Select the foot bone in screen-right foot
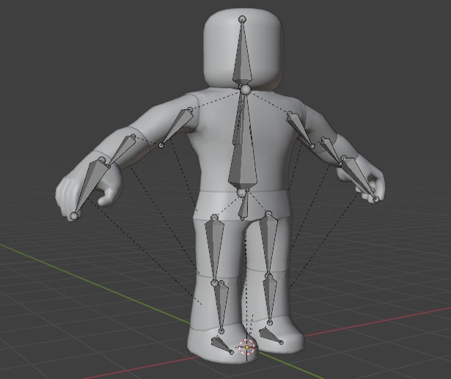Image resolution: width=451 pixels, height=379 pixels. tap(271, 336)
